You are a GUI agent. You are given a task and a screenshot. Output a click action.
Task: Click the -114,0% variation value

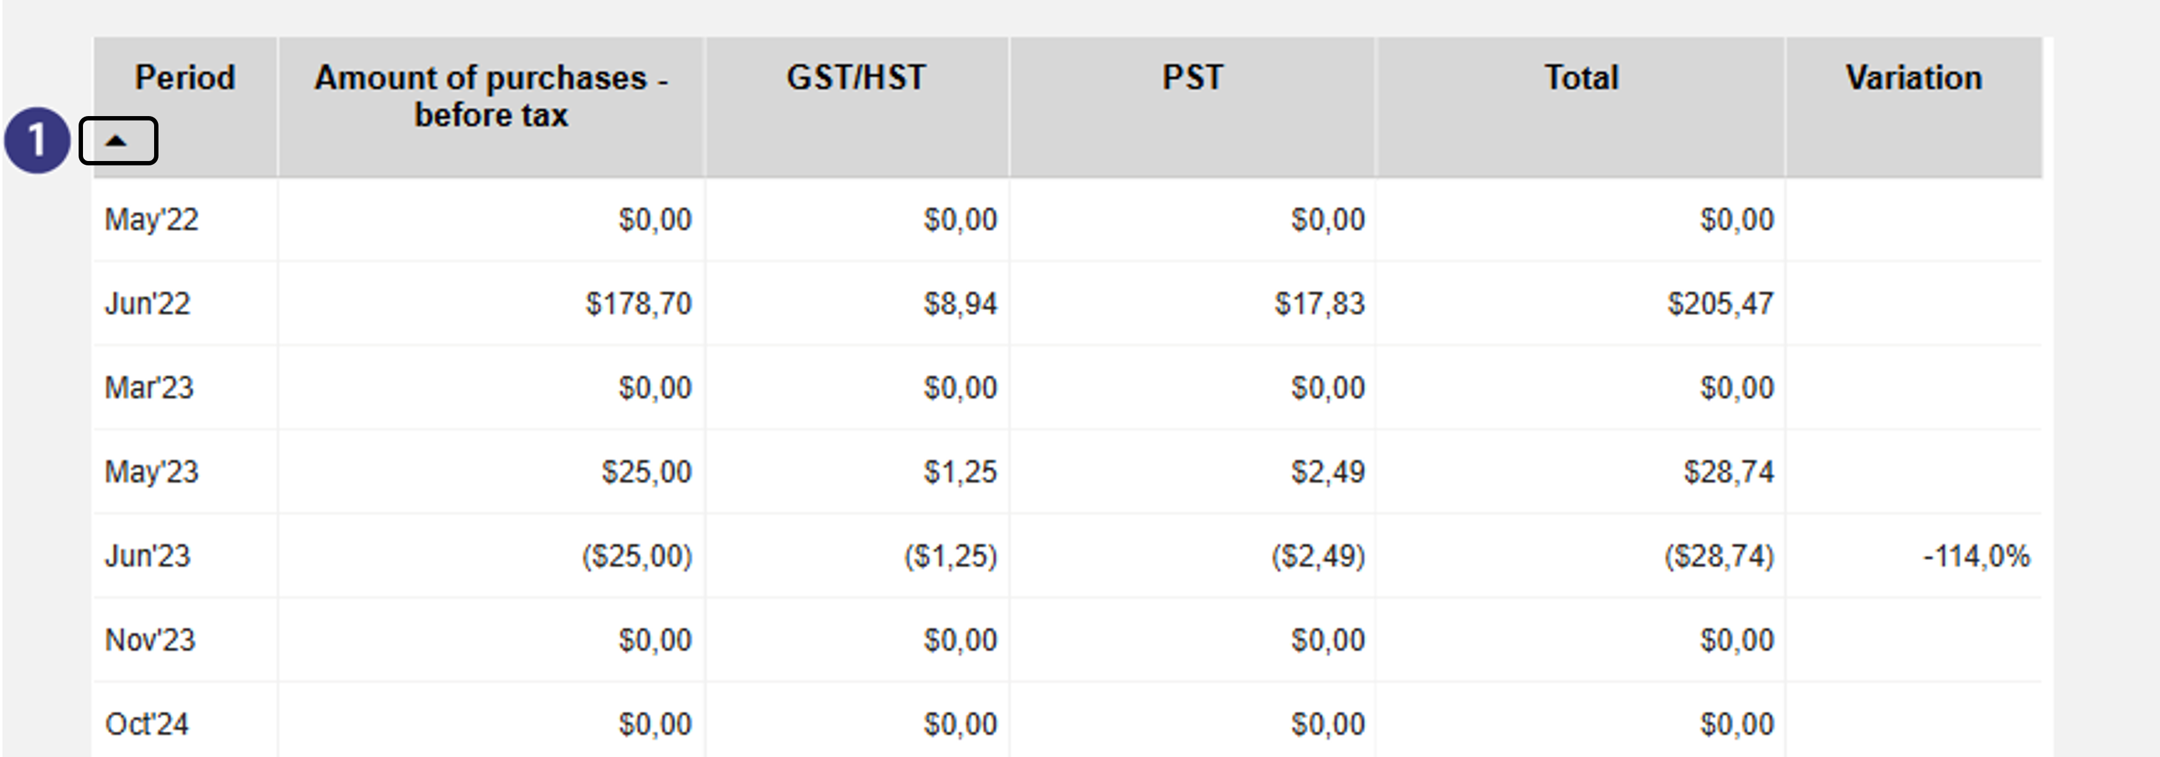tap(1977, 556)
